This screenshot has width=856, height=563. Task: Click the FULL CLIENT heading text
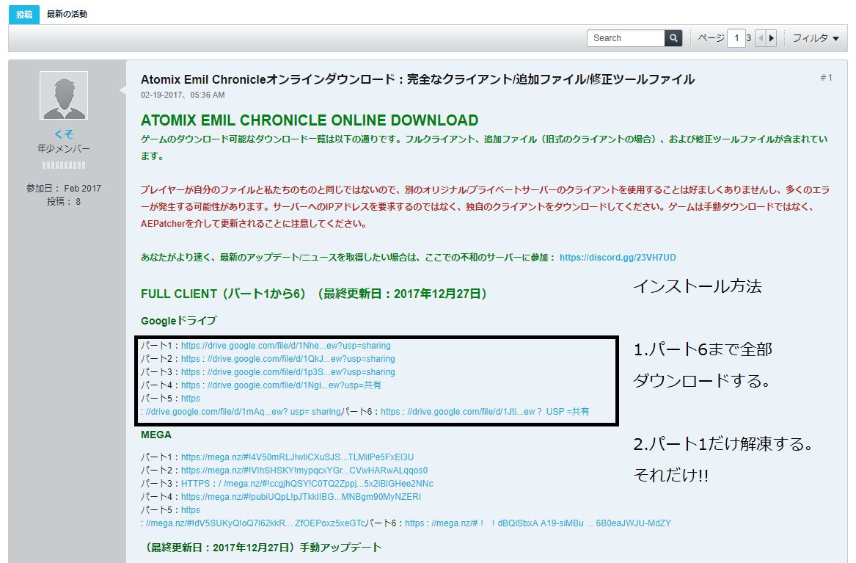click(313, 294)
